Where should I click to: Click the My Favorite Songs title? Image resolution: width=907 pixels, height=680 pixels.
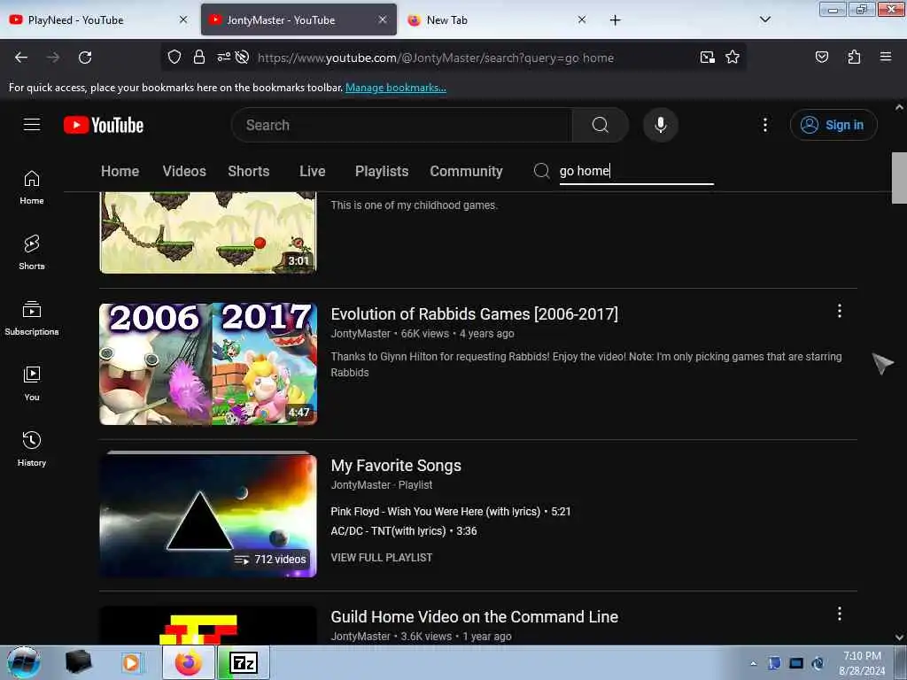396,466
